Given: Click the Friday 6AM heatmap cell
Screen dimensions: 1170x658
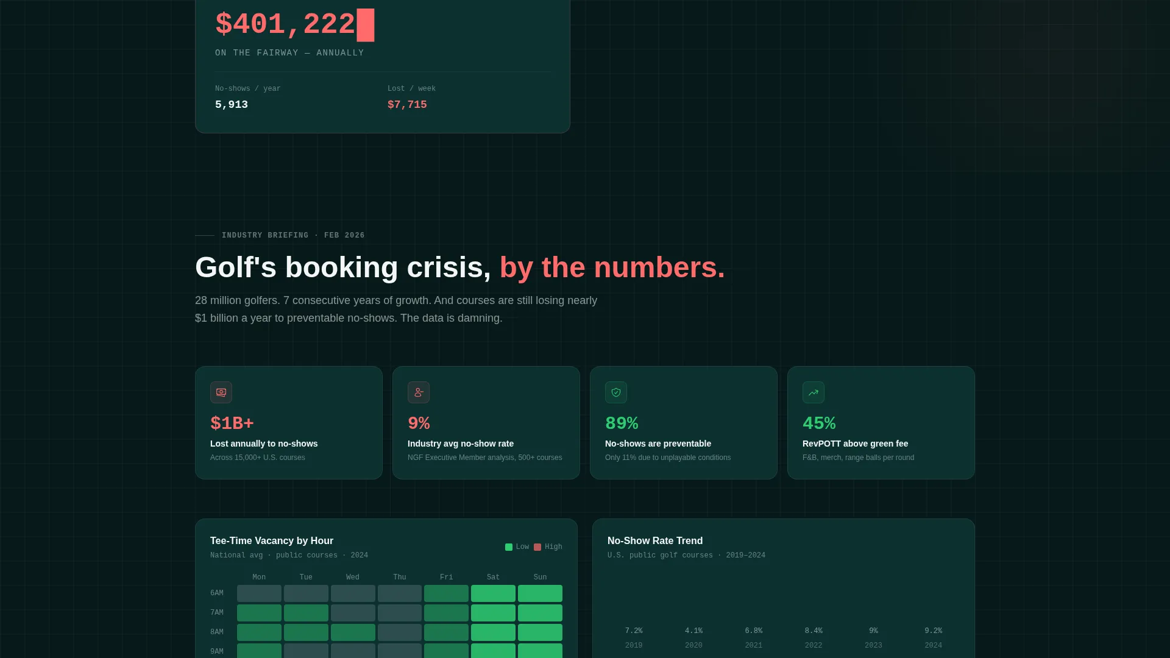Looking at the screenshot, I should pyautogui.click(x=446, y=593).
